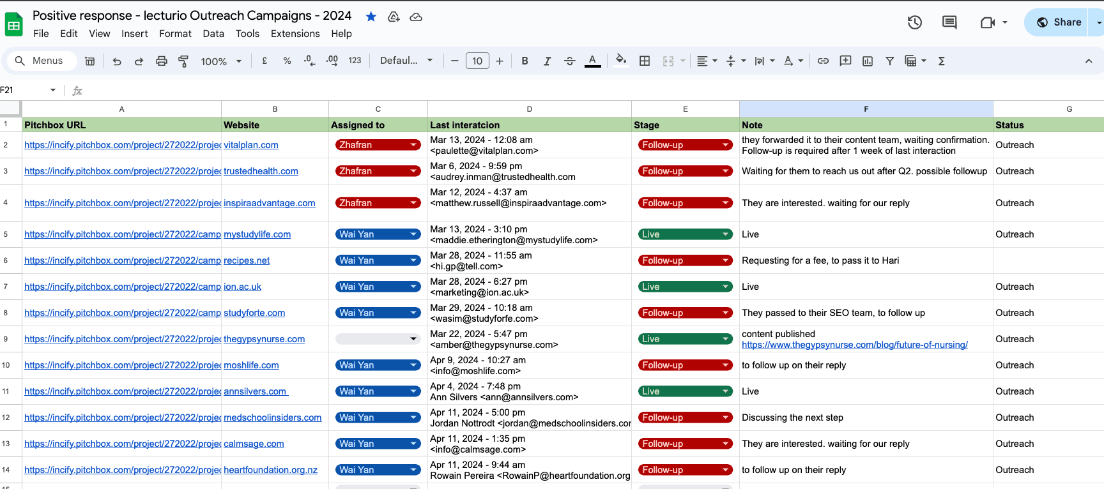This screenshot has width=1104, height=489.
Task: Toggle italic formatting
Action: pyautogui.click(x=547, y=61)
